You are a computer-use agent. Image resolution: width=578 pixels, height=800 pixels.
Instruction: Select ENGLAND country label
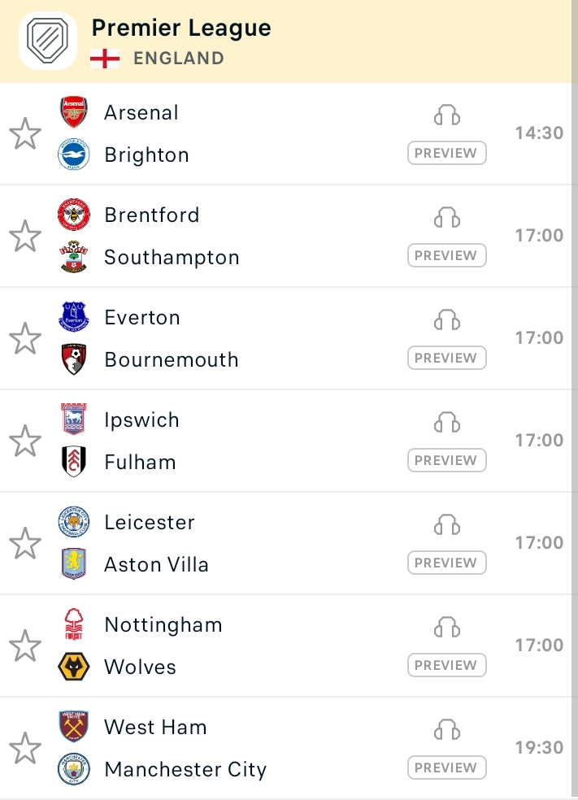point(179,59)
